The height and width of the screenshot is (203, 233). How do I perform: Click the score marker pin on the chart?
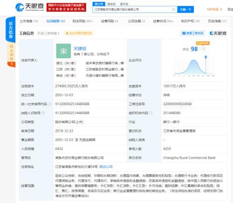point(206,57)
